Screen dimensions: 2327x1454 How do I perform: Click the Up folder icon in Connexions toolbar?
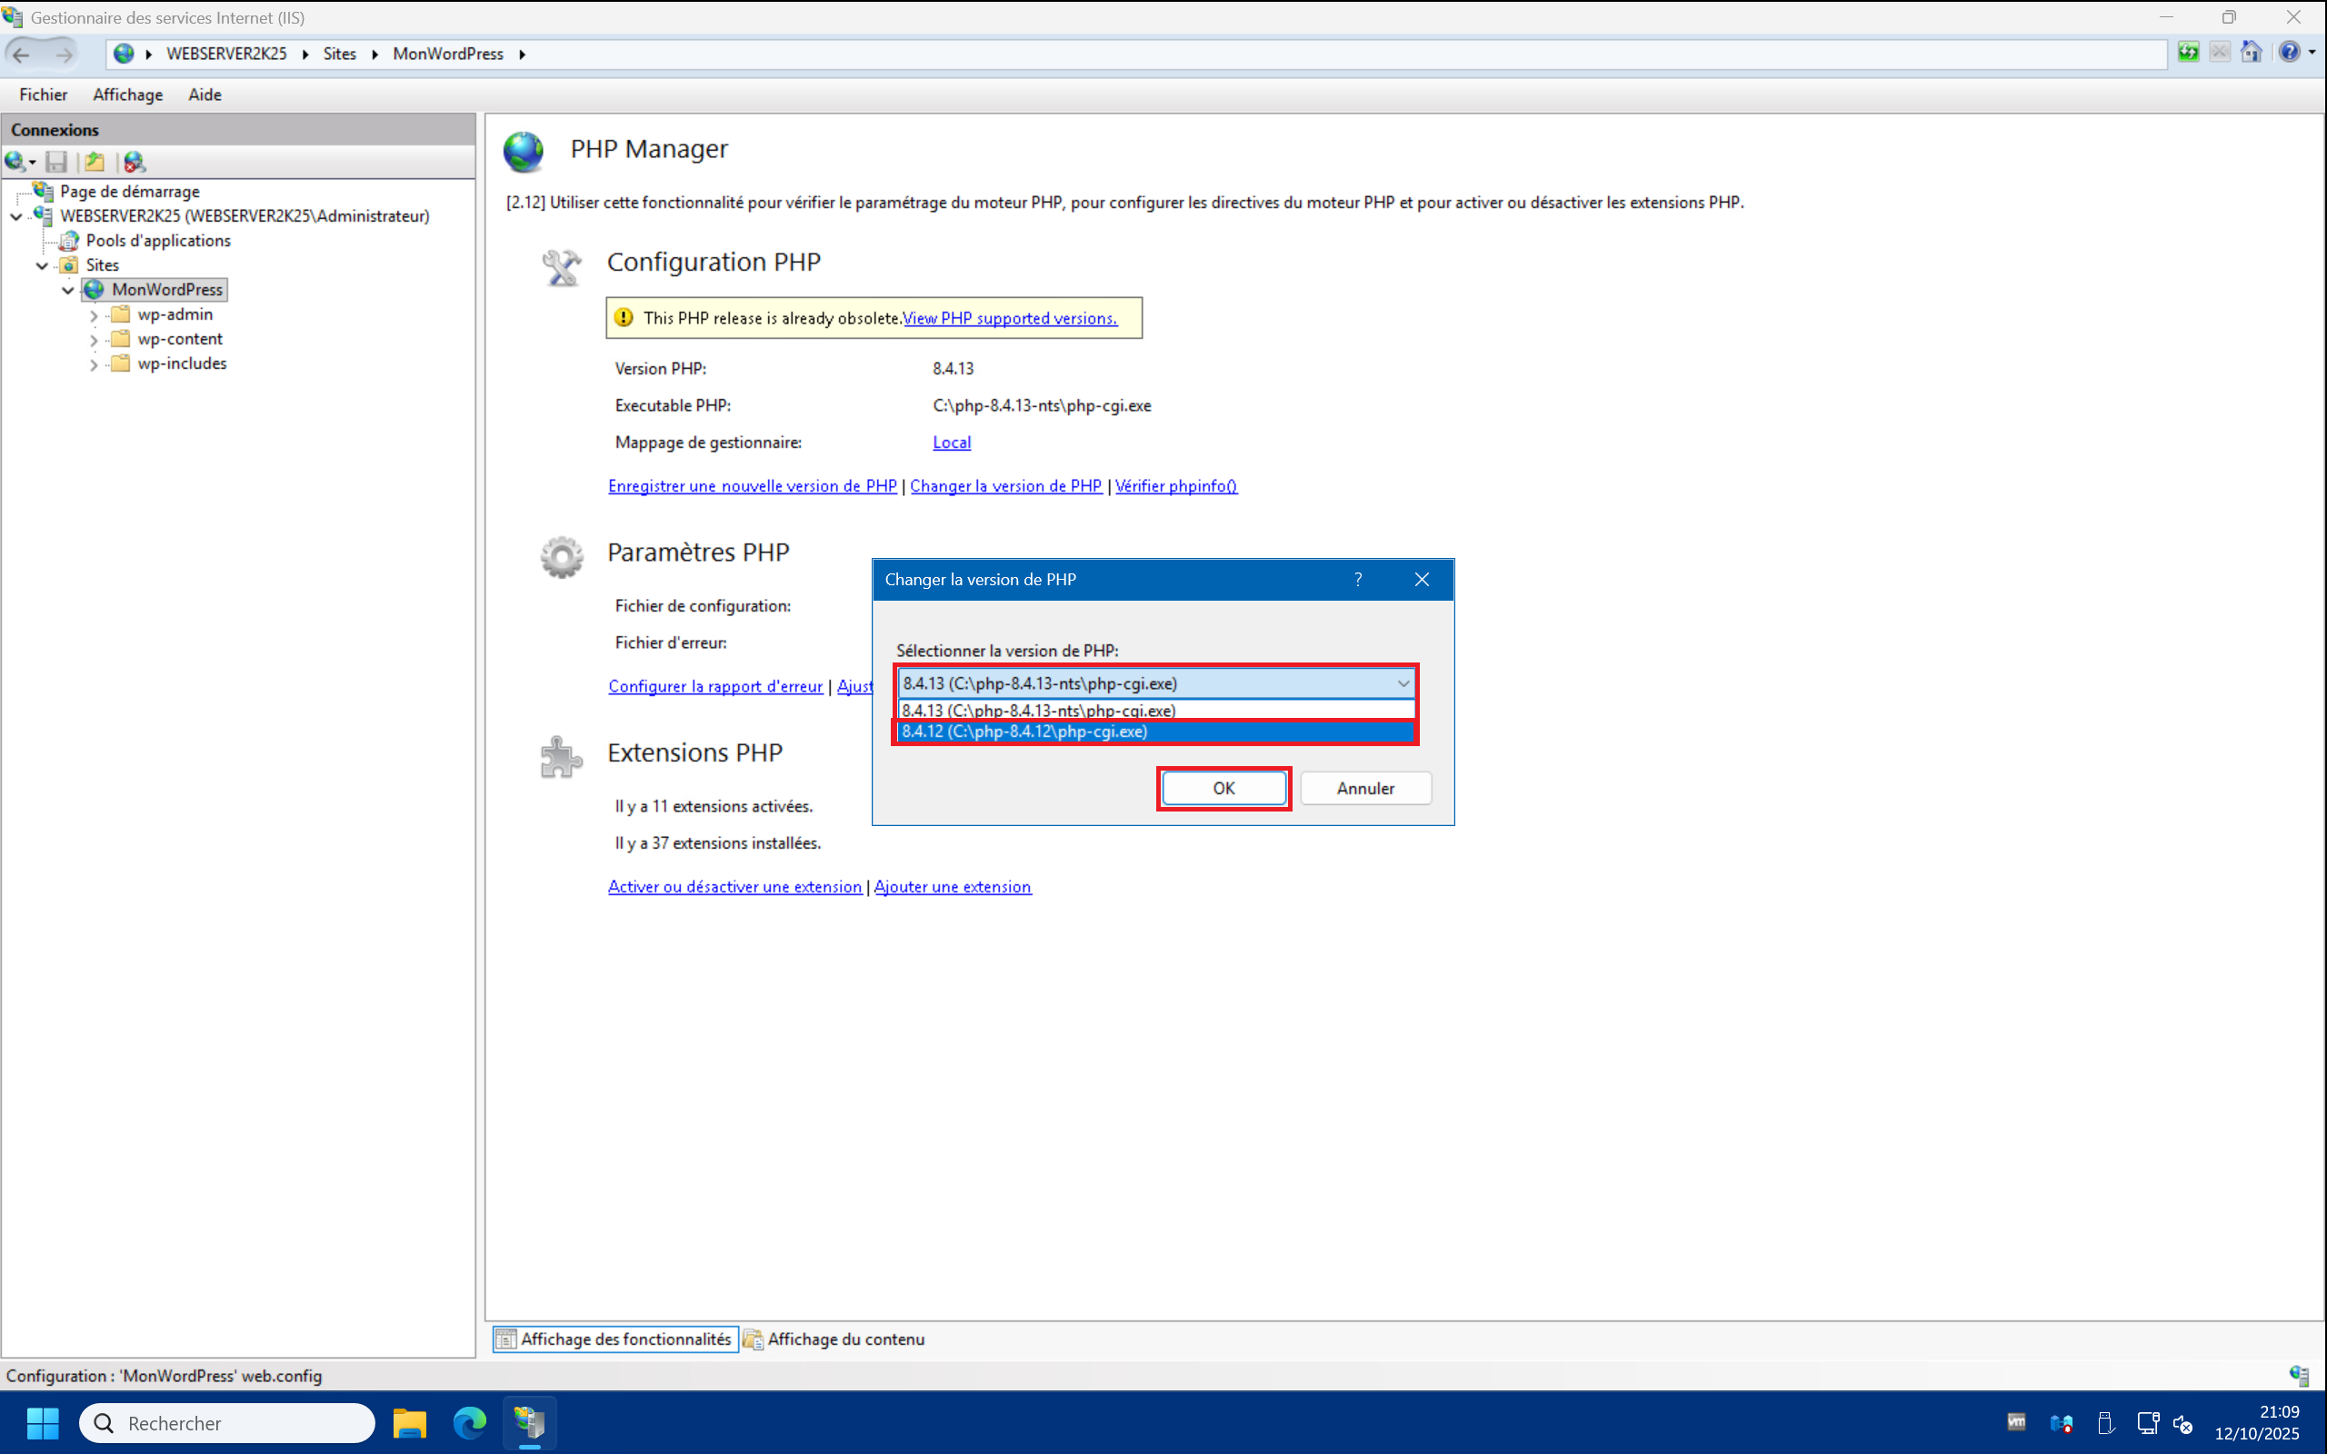pos(95,162)
